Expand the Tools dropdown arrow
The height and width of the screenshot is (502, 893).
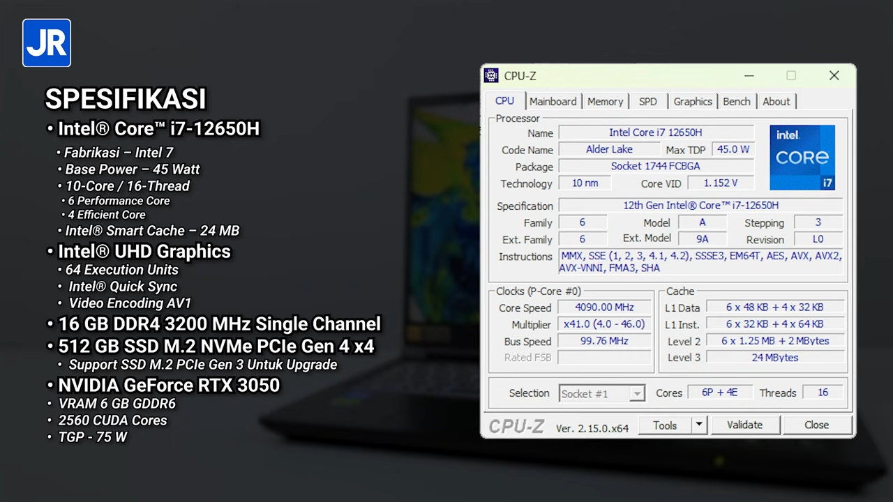tap(700, 425)
